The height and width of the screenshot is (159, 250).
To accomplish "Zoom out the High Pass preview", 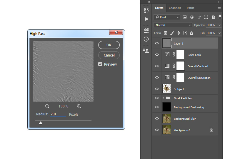I will click(47, 106).
